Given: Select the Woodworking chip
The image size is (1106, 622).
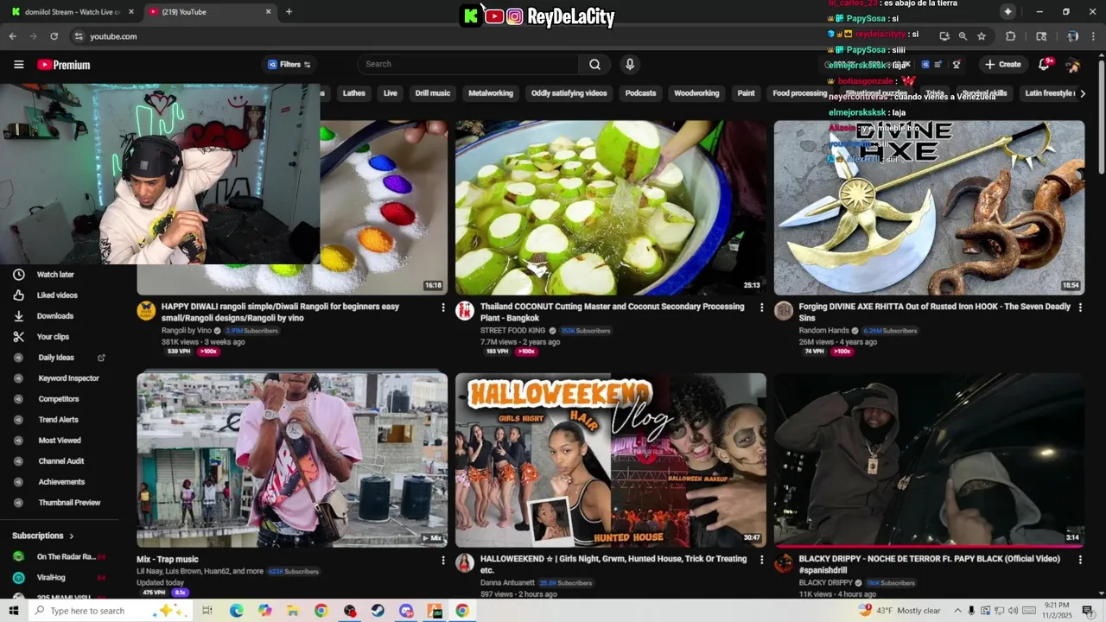Looking at the screenshot, I should coord(696,93).
